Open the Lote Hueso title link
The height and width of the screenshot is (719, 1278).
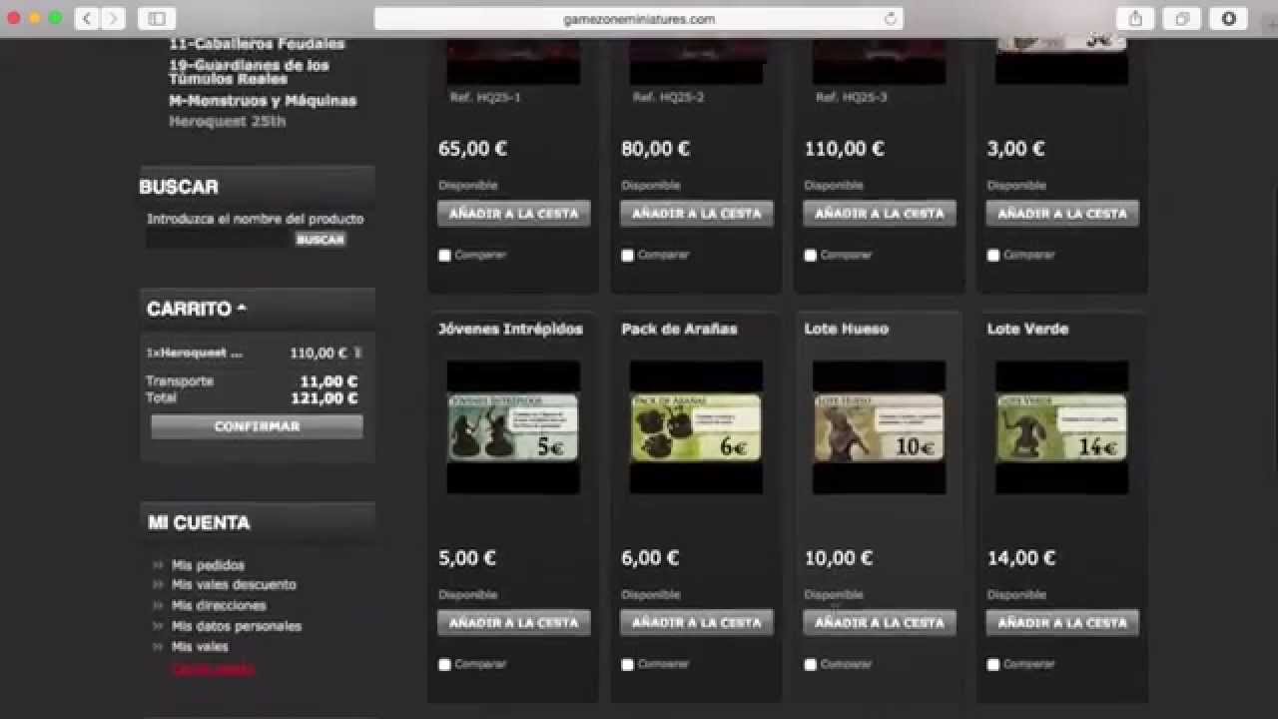pos(846,329)
